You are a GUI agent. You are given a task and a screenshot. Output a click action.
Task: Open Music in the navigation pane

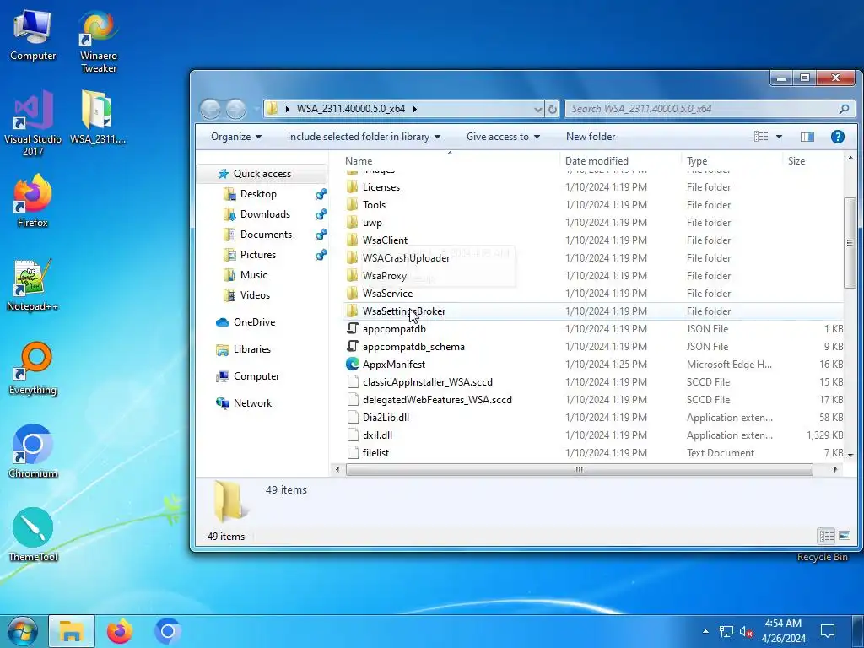253,275
